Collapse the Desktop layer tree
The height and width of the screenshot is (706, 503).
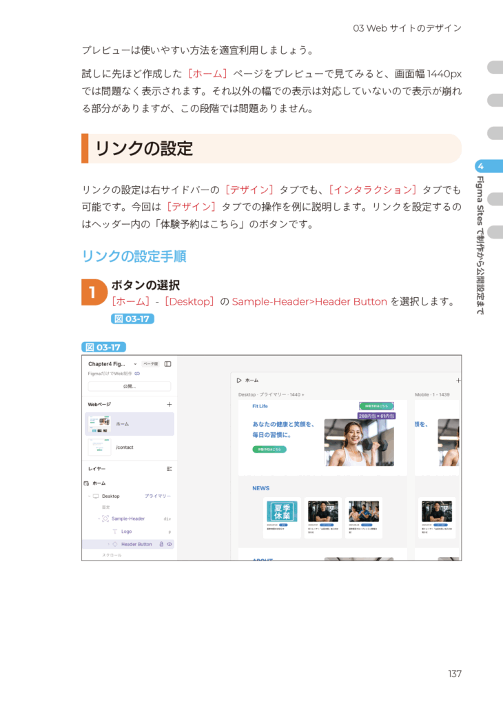click(89, 496)
